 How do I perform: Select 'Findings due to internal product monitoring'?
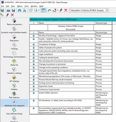71,83
